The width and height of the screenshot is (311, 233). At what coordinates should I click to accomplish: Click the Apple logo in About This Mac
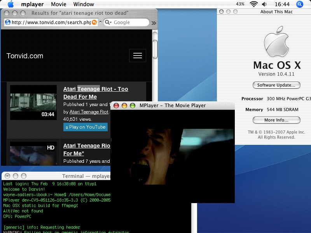click(276, 42)
